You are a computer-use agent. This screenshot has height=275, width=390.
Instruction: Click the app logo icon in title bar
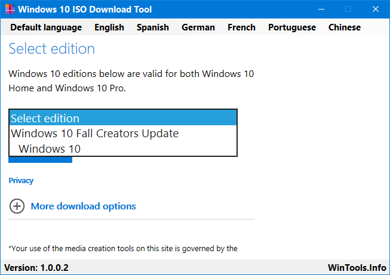10,9
